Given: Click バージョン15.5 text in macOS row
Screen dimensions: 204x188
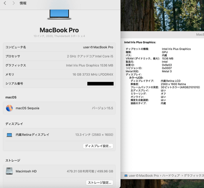Looking at the screenshot, I should 102,108.
